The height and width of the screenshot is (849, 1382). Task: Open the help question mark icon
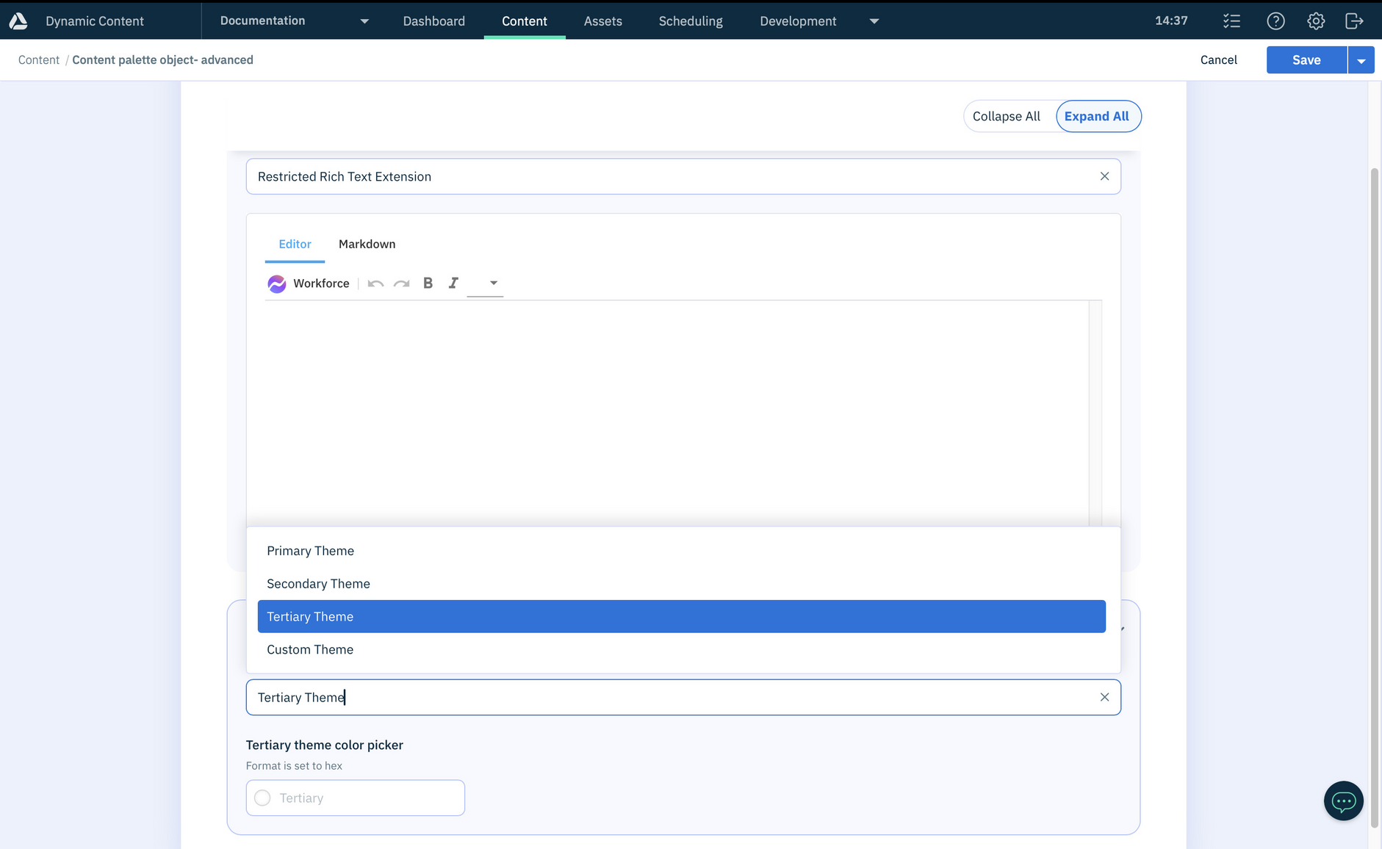click(x=1275, y=21)
